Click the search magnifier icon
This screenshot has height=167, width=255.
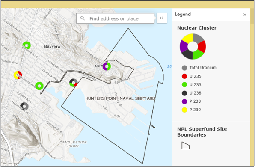[x=83, y=18]
